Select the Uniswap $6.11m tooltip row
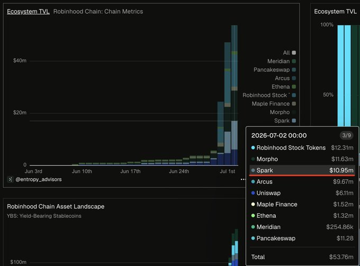Screen dimensions: 360x266 coord(302,193)
